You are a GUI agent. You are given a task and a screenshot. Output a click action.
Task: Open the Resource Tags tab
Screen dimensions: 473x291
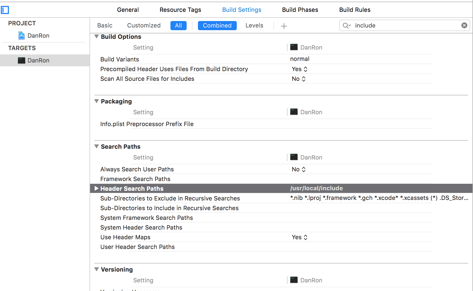point(180,10)
